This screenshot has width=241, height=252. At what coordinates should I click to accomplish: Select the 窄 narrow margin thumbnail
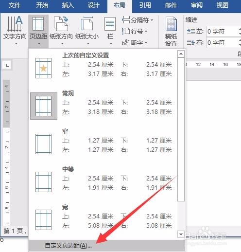pyautogui.click(x=43, y=144)
